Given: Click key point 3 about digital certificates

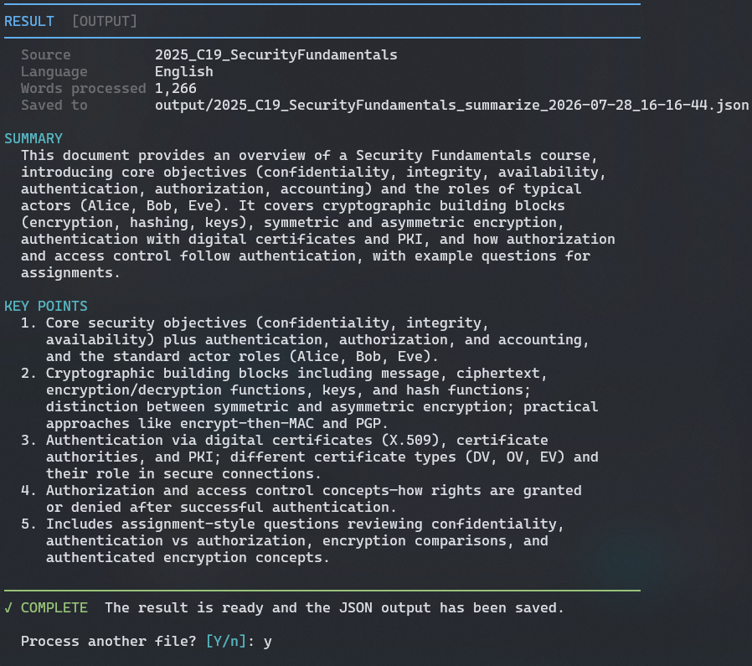Looking at the screenshot, I should click(309, 457).
